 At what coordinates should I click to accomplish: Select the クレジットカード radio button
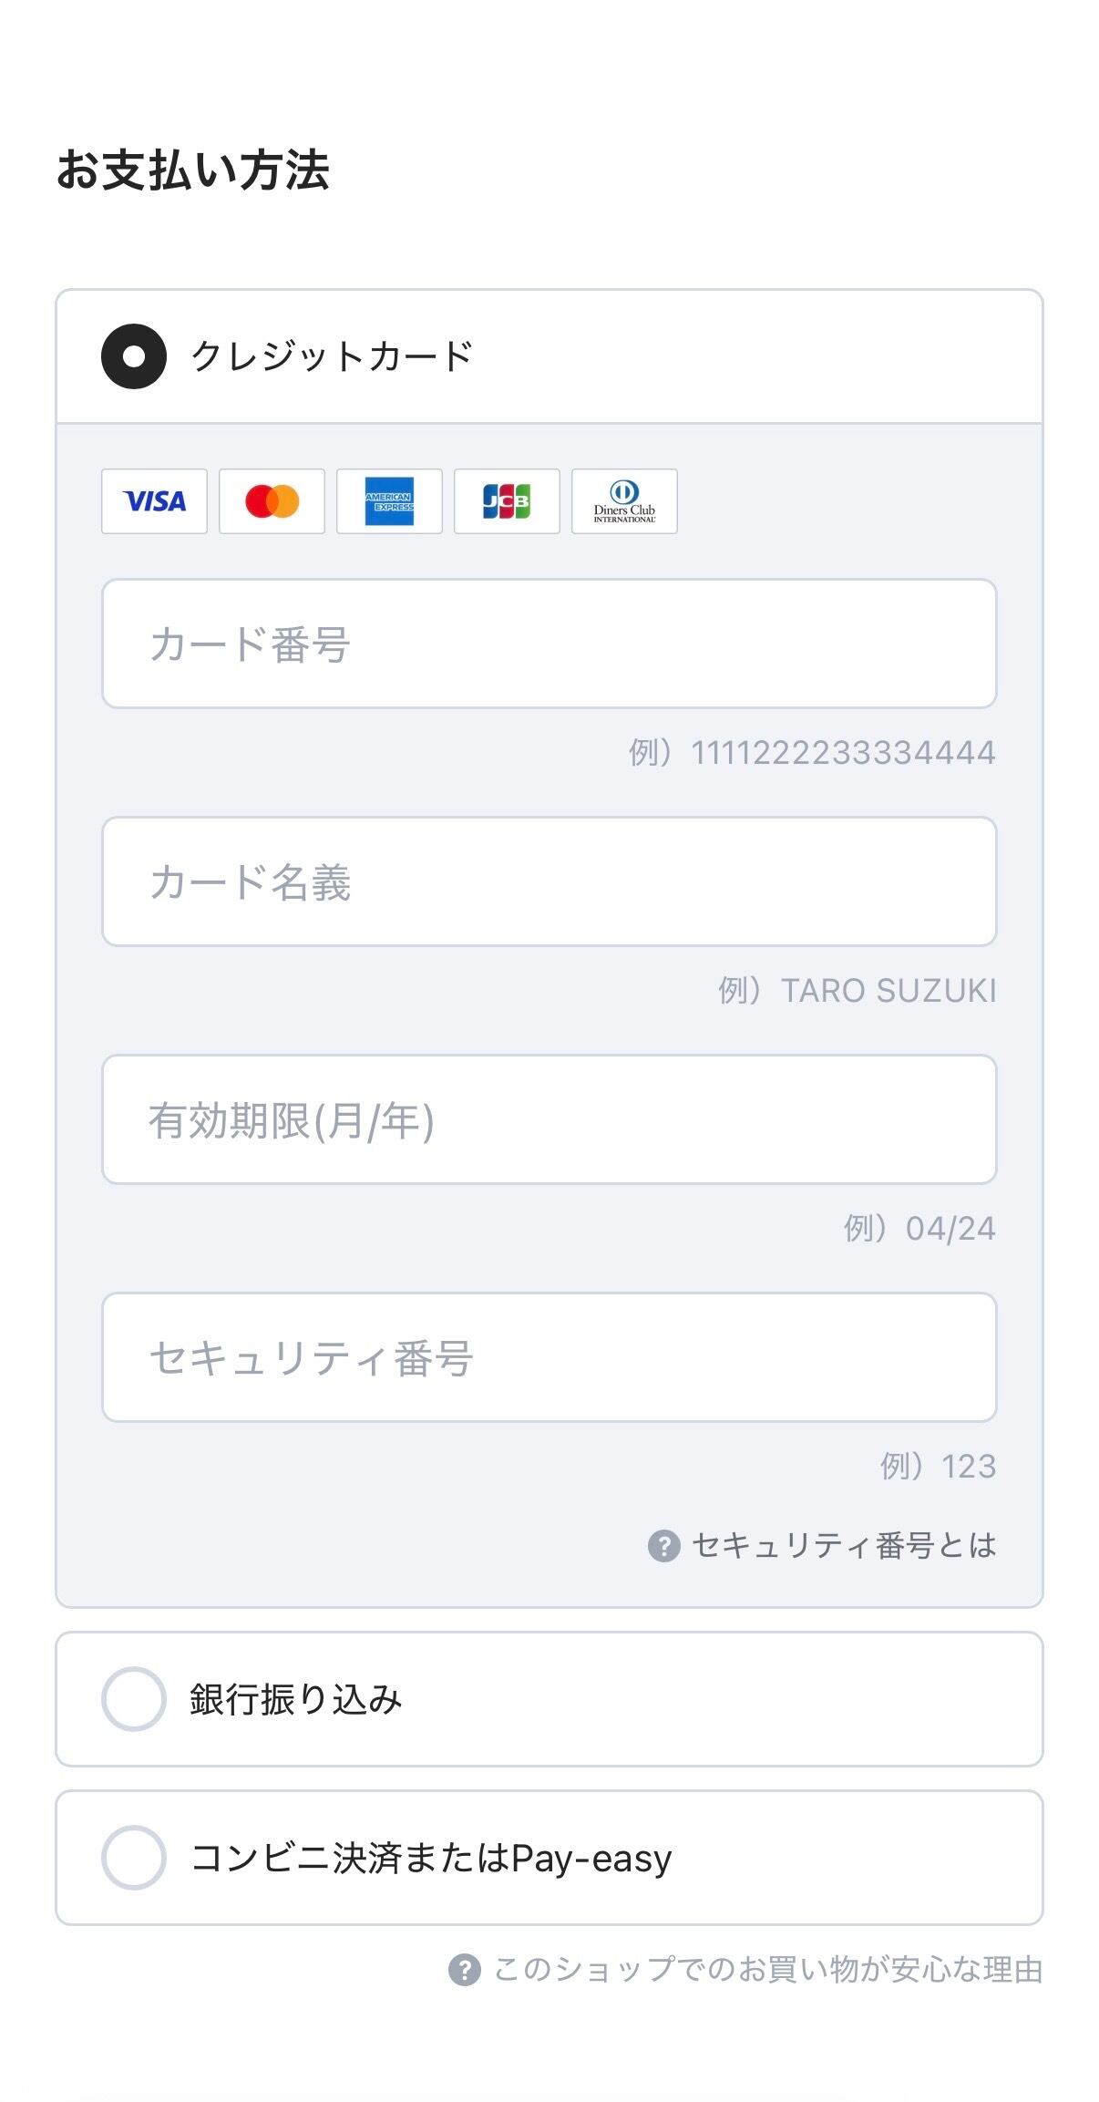pos(134,356)
